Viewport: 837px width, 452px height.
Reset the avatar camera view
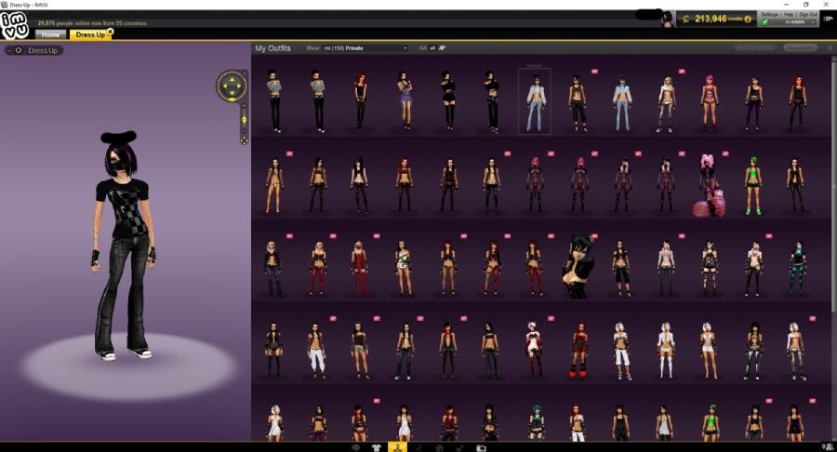pos(244,140)
